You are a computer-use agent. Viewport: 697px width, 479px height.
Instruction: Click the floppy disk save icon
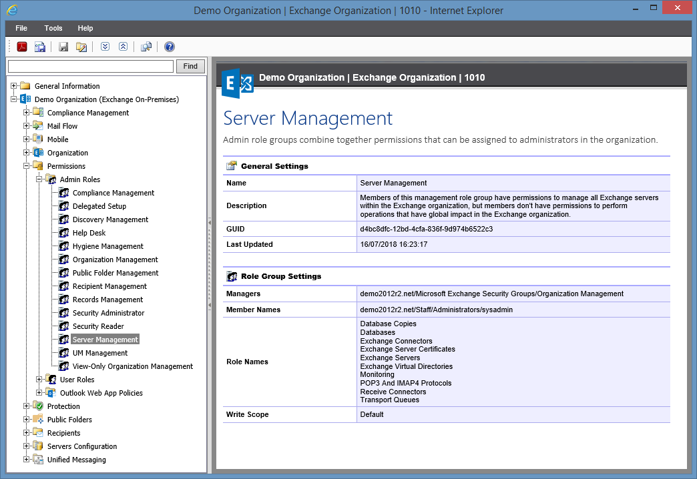click(63, 47)
